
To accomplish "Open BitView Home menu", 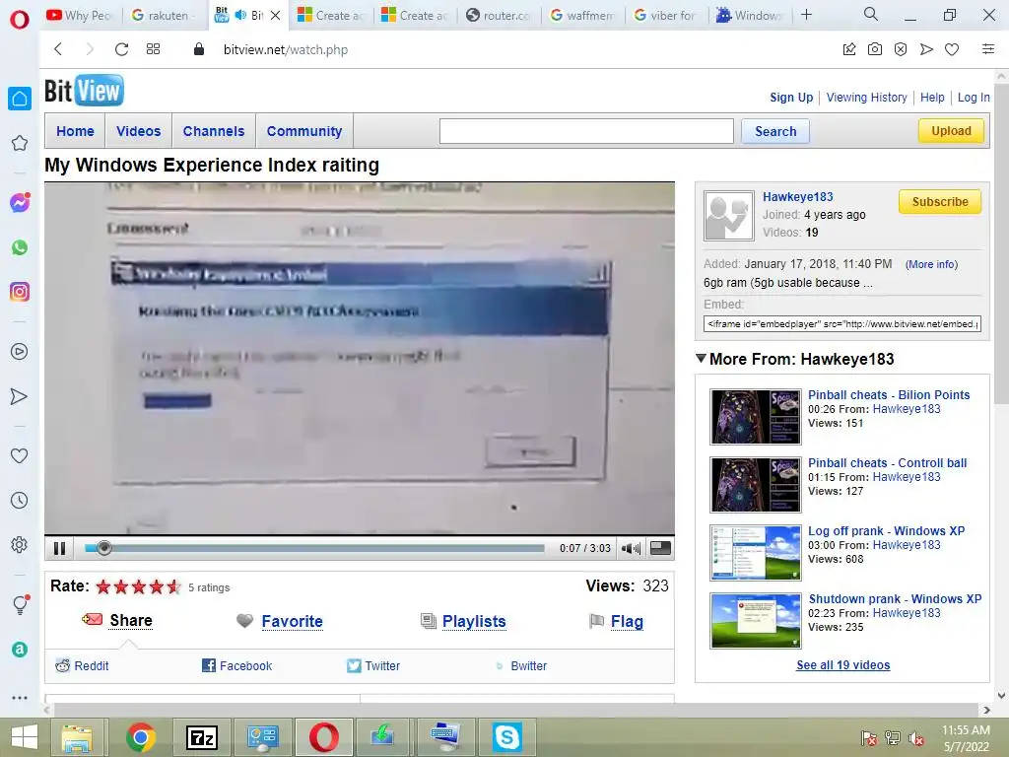I will [75, 131].
